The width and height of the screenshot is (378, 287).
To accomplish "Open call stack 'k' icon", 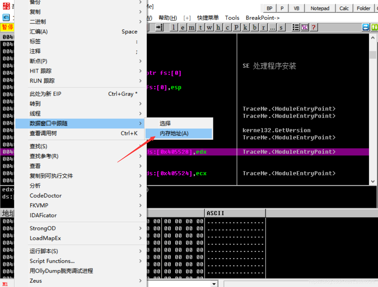I will pyautogui.click(x=245, y=27).
